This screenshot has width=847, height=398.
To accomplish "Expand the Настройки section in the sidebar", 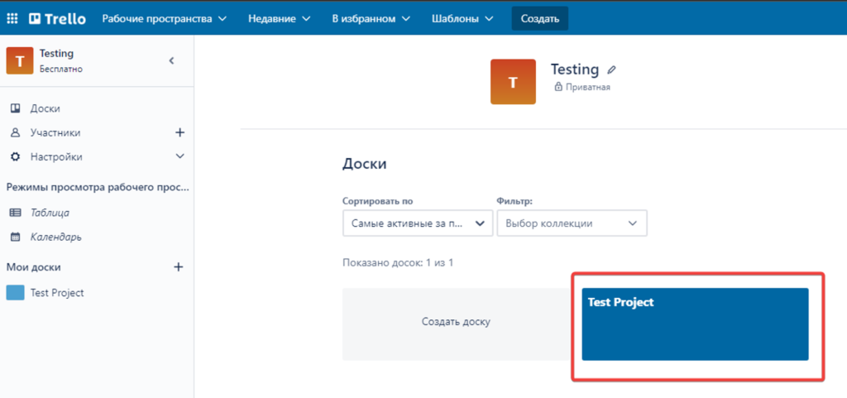I will 179,156.
